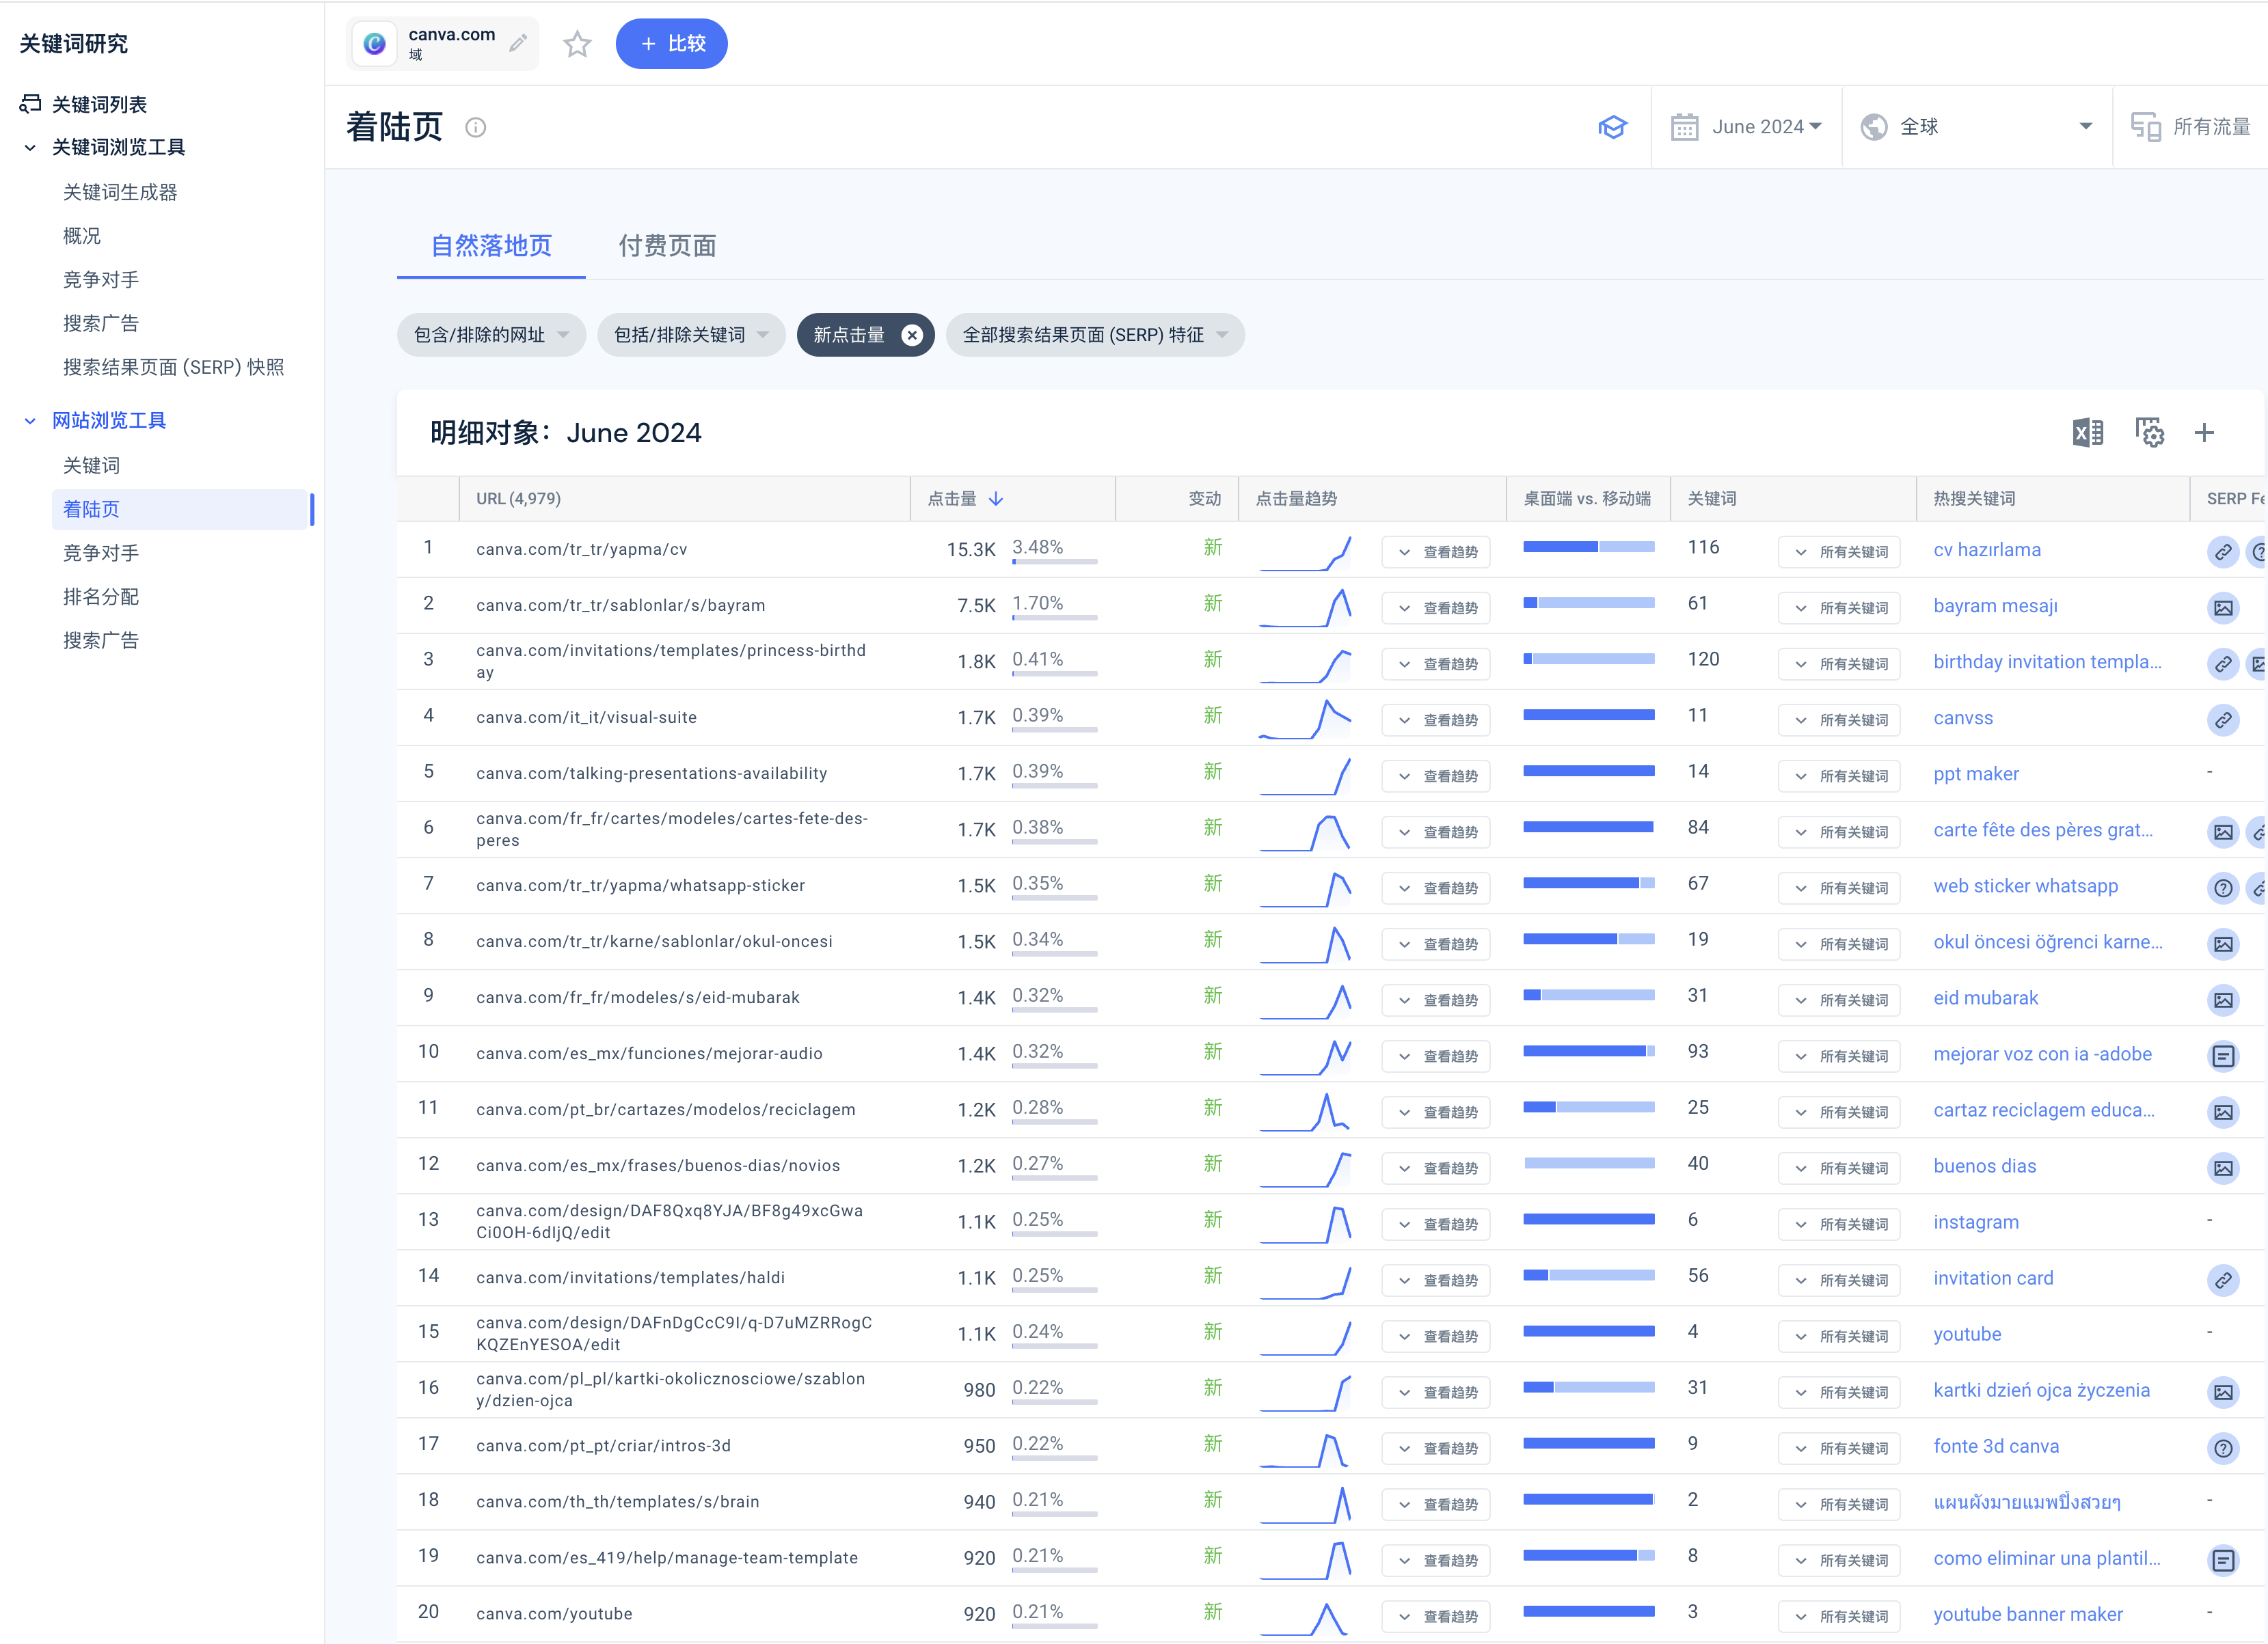Click link SERP icon in row 1
Screen dimensions: 2268x1644
click(x=2222, y=551)
